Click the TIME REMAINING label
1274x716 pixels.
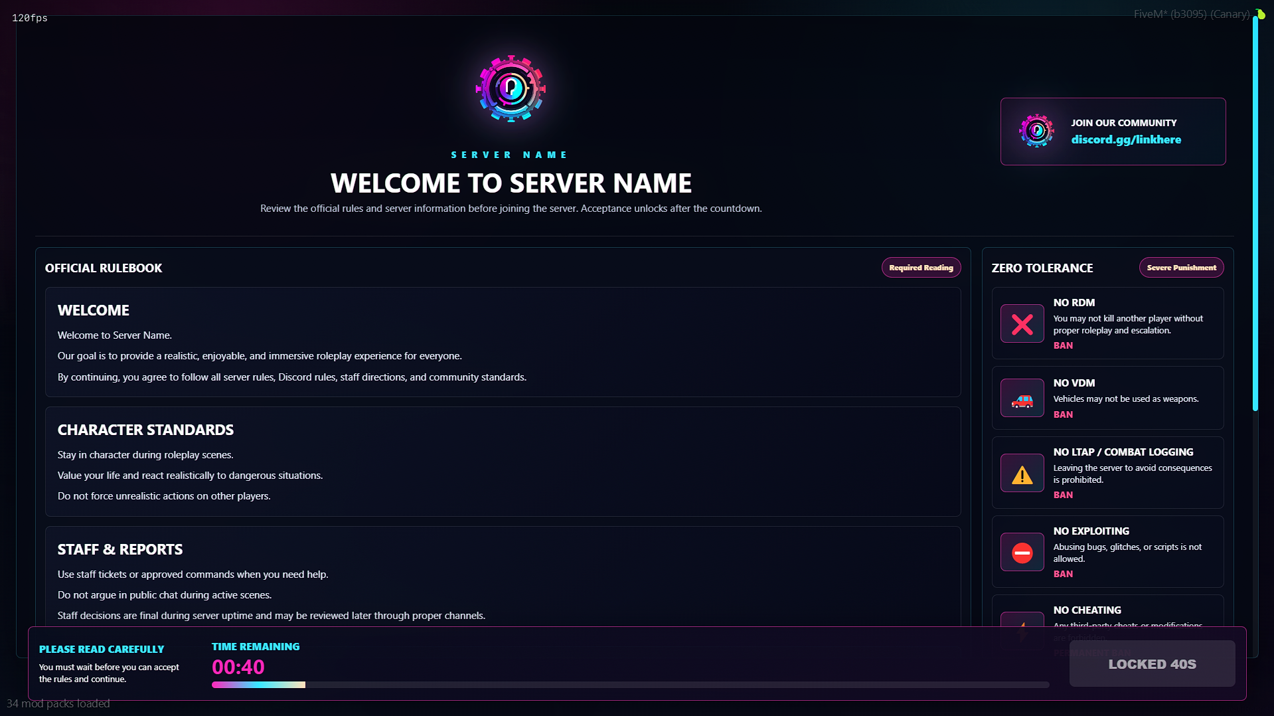[255, 646]
